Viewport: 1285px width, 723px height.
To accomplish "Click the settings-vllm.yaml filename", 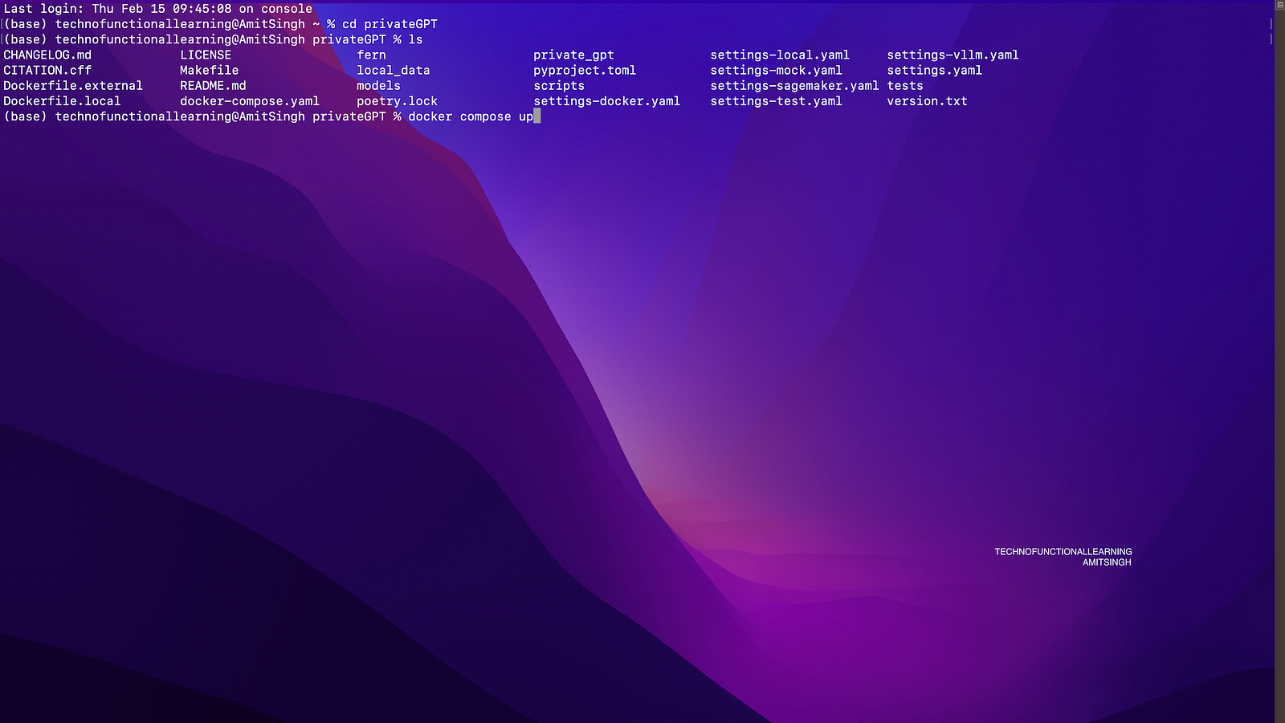I will 953,55.
